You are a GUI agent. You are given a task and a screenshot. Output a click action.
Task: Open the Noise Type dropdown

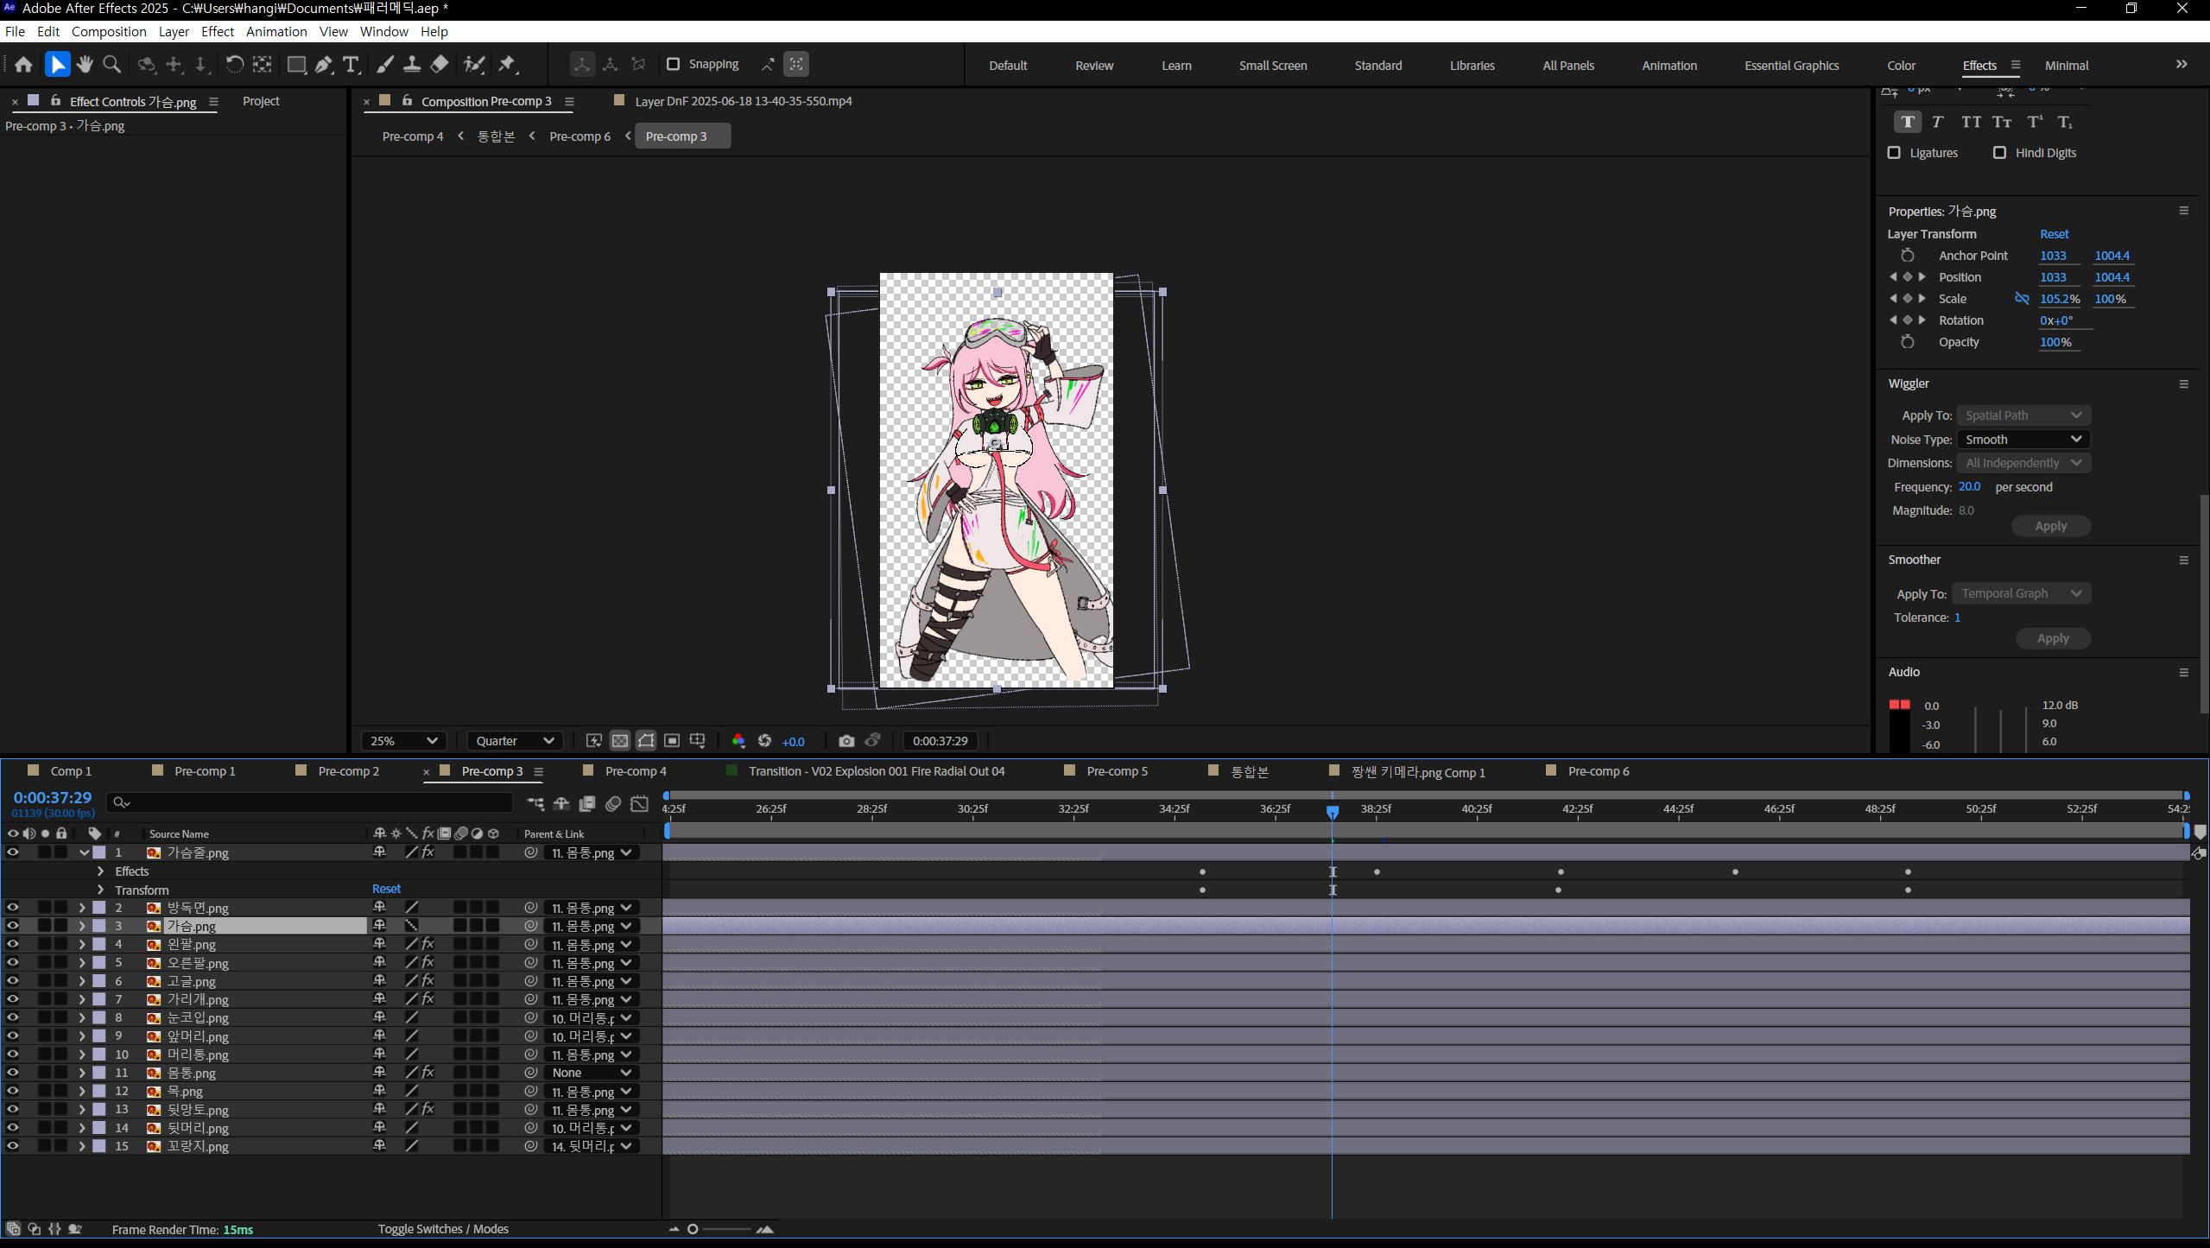(x=2023, y=440)
